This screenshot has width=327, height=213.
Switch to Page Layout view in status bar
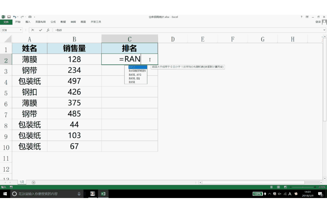click(x=278, y=187)
